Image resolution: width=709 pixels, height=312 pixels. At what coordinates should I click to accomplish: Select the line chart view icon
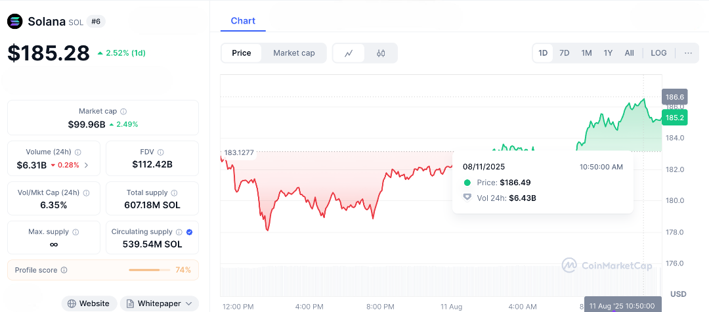pos(349,53)
